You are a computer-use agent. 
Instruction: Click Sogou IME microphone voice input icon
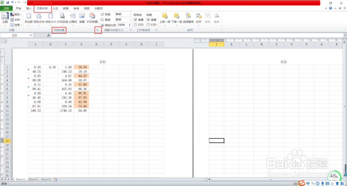[x=323, y=183]
